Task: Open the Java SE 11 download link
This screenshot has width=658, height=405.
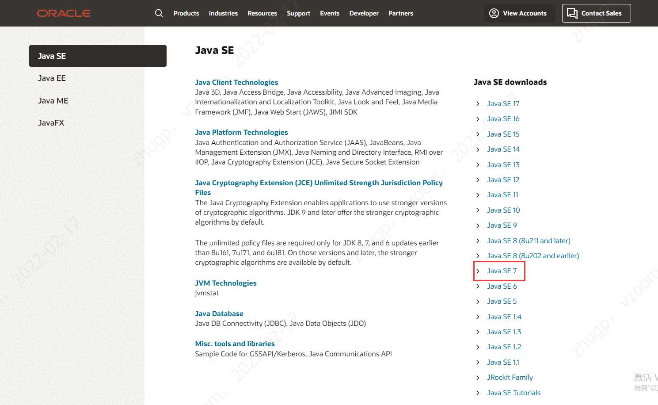Action: coord(502,195)
